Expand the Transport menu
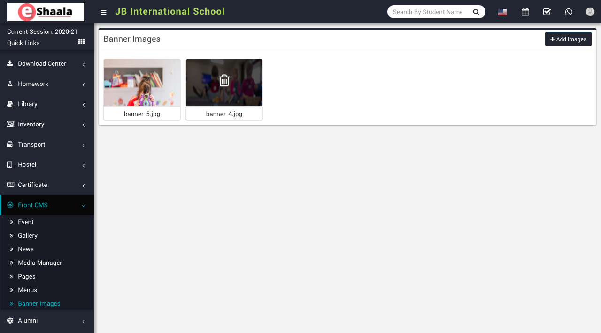 pos(46,145)
